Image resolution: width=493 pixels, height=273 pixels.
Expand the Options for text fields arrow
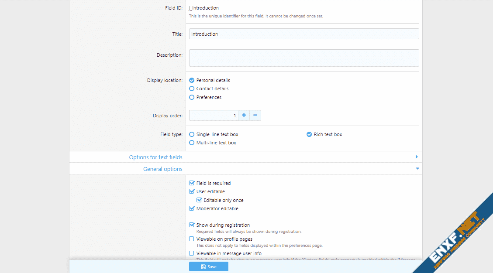tap(417, 157)
